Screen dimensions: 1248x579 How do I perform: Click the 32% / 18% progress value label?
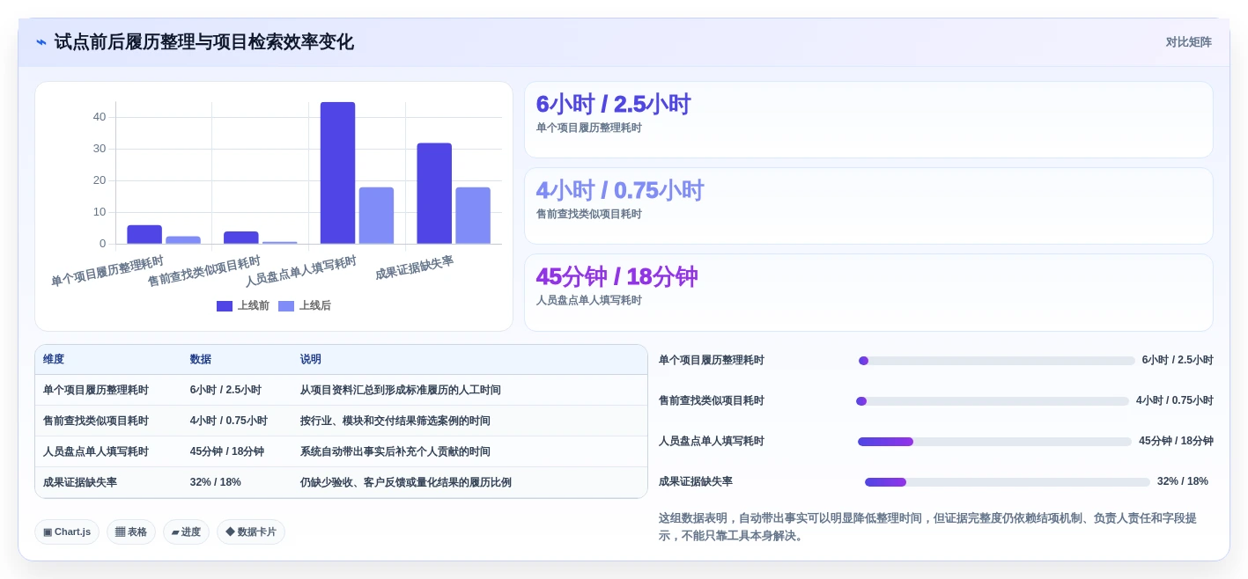[1183, 481]
